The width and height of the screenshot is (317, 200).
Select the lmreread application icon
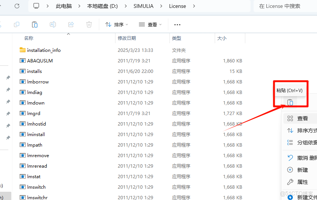tap(22, 166)
